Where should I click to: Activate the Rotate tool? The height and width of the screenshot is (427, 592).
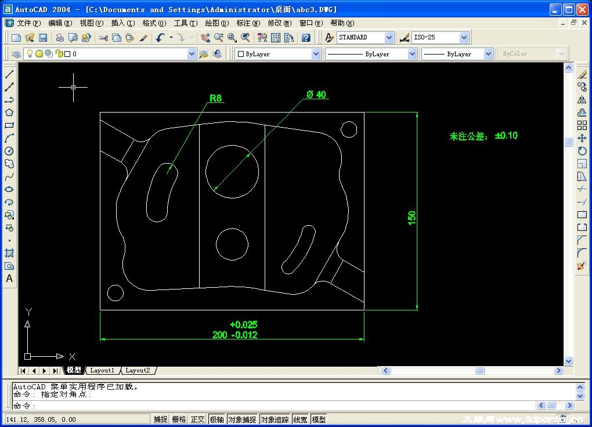click(x=582, y=151)
